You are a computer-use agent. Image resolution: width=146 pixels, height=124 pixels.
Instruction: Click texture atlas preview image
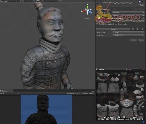(x=120, y=96)
